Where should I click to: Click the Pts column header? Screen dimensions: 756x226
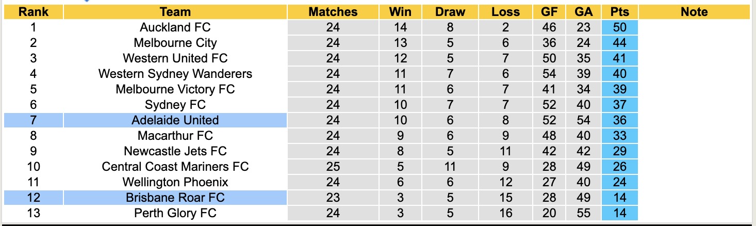(x=619, y=12)
